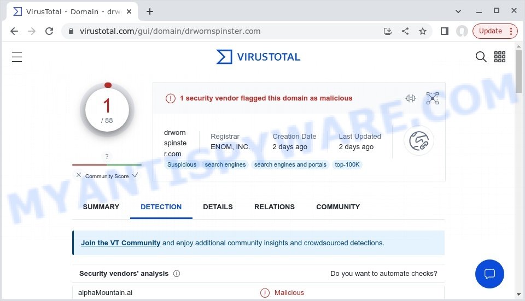Viewport: 525px width, 301px height.
Task: Click the Malicious verdict text
Action: pos(289,293)
